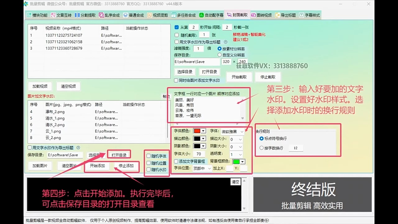Click the start-second input field
This screenshot has width=398, height=224.
[x=193, y=27]
